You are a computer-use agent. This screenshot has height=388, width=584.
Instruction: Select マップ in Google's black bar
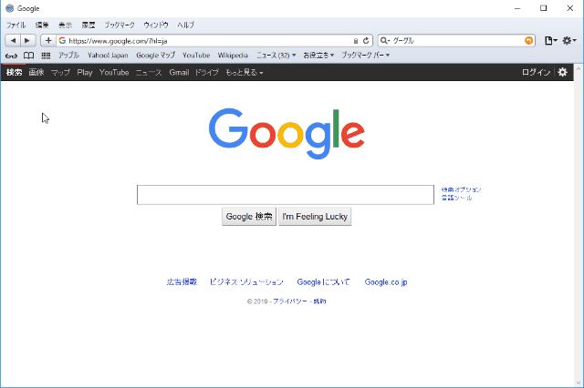coord(61,73)
